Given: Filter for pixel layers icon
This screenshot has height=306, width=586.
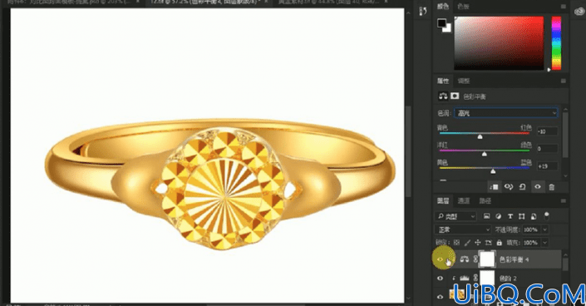Looking at the screenshot, I should click(486, 216).
